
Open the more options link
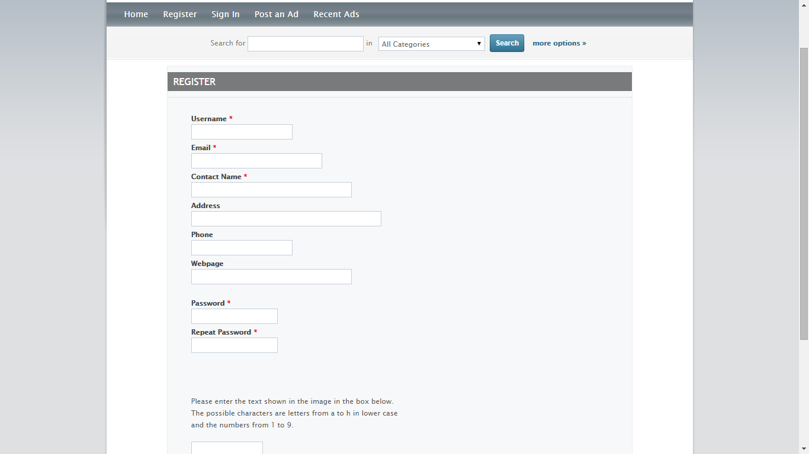[559, 43]
